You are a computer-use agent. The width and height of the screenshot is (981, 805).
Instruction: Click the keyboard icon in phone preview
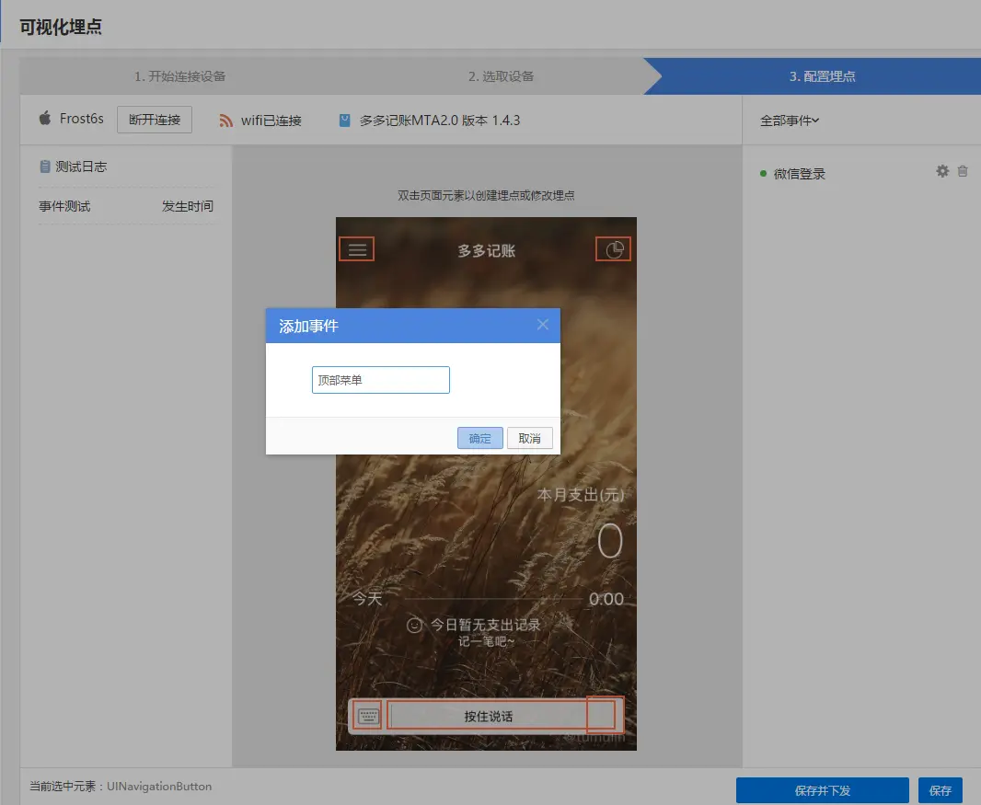(x=368, y=716)
